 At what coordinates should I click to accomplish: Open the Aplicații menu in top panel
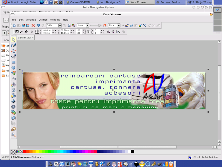tap(13, 2)
